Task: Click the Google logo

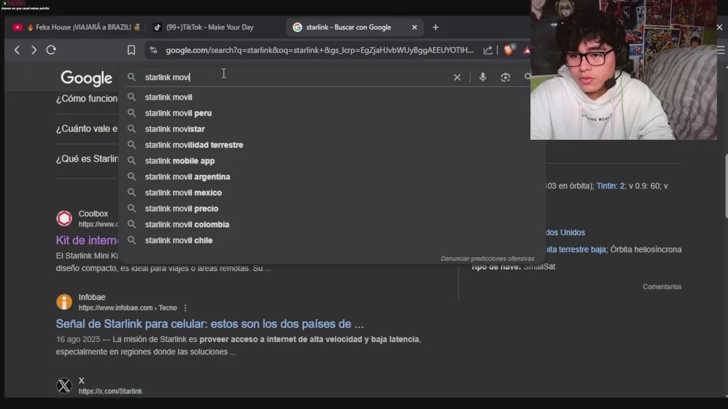Action: pos(86,78)
